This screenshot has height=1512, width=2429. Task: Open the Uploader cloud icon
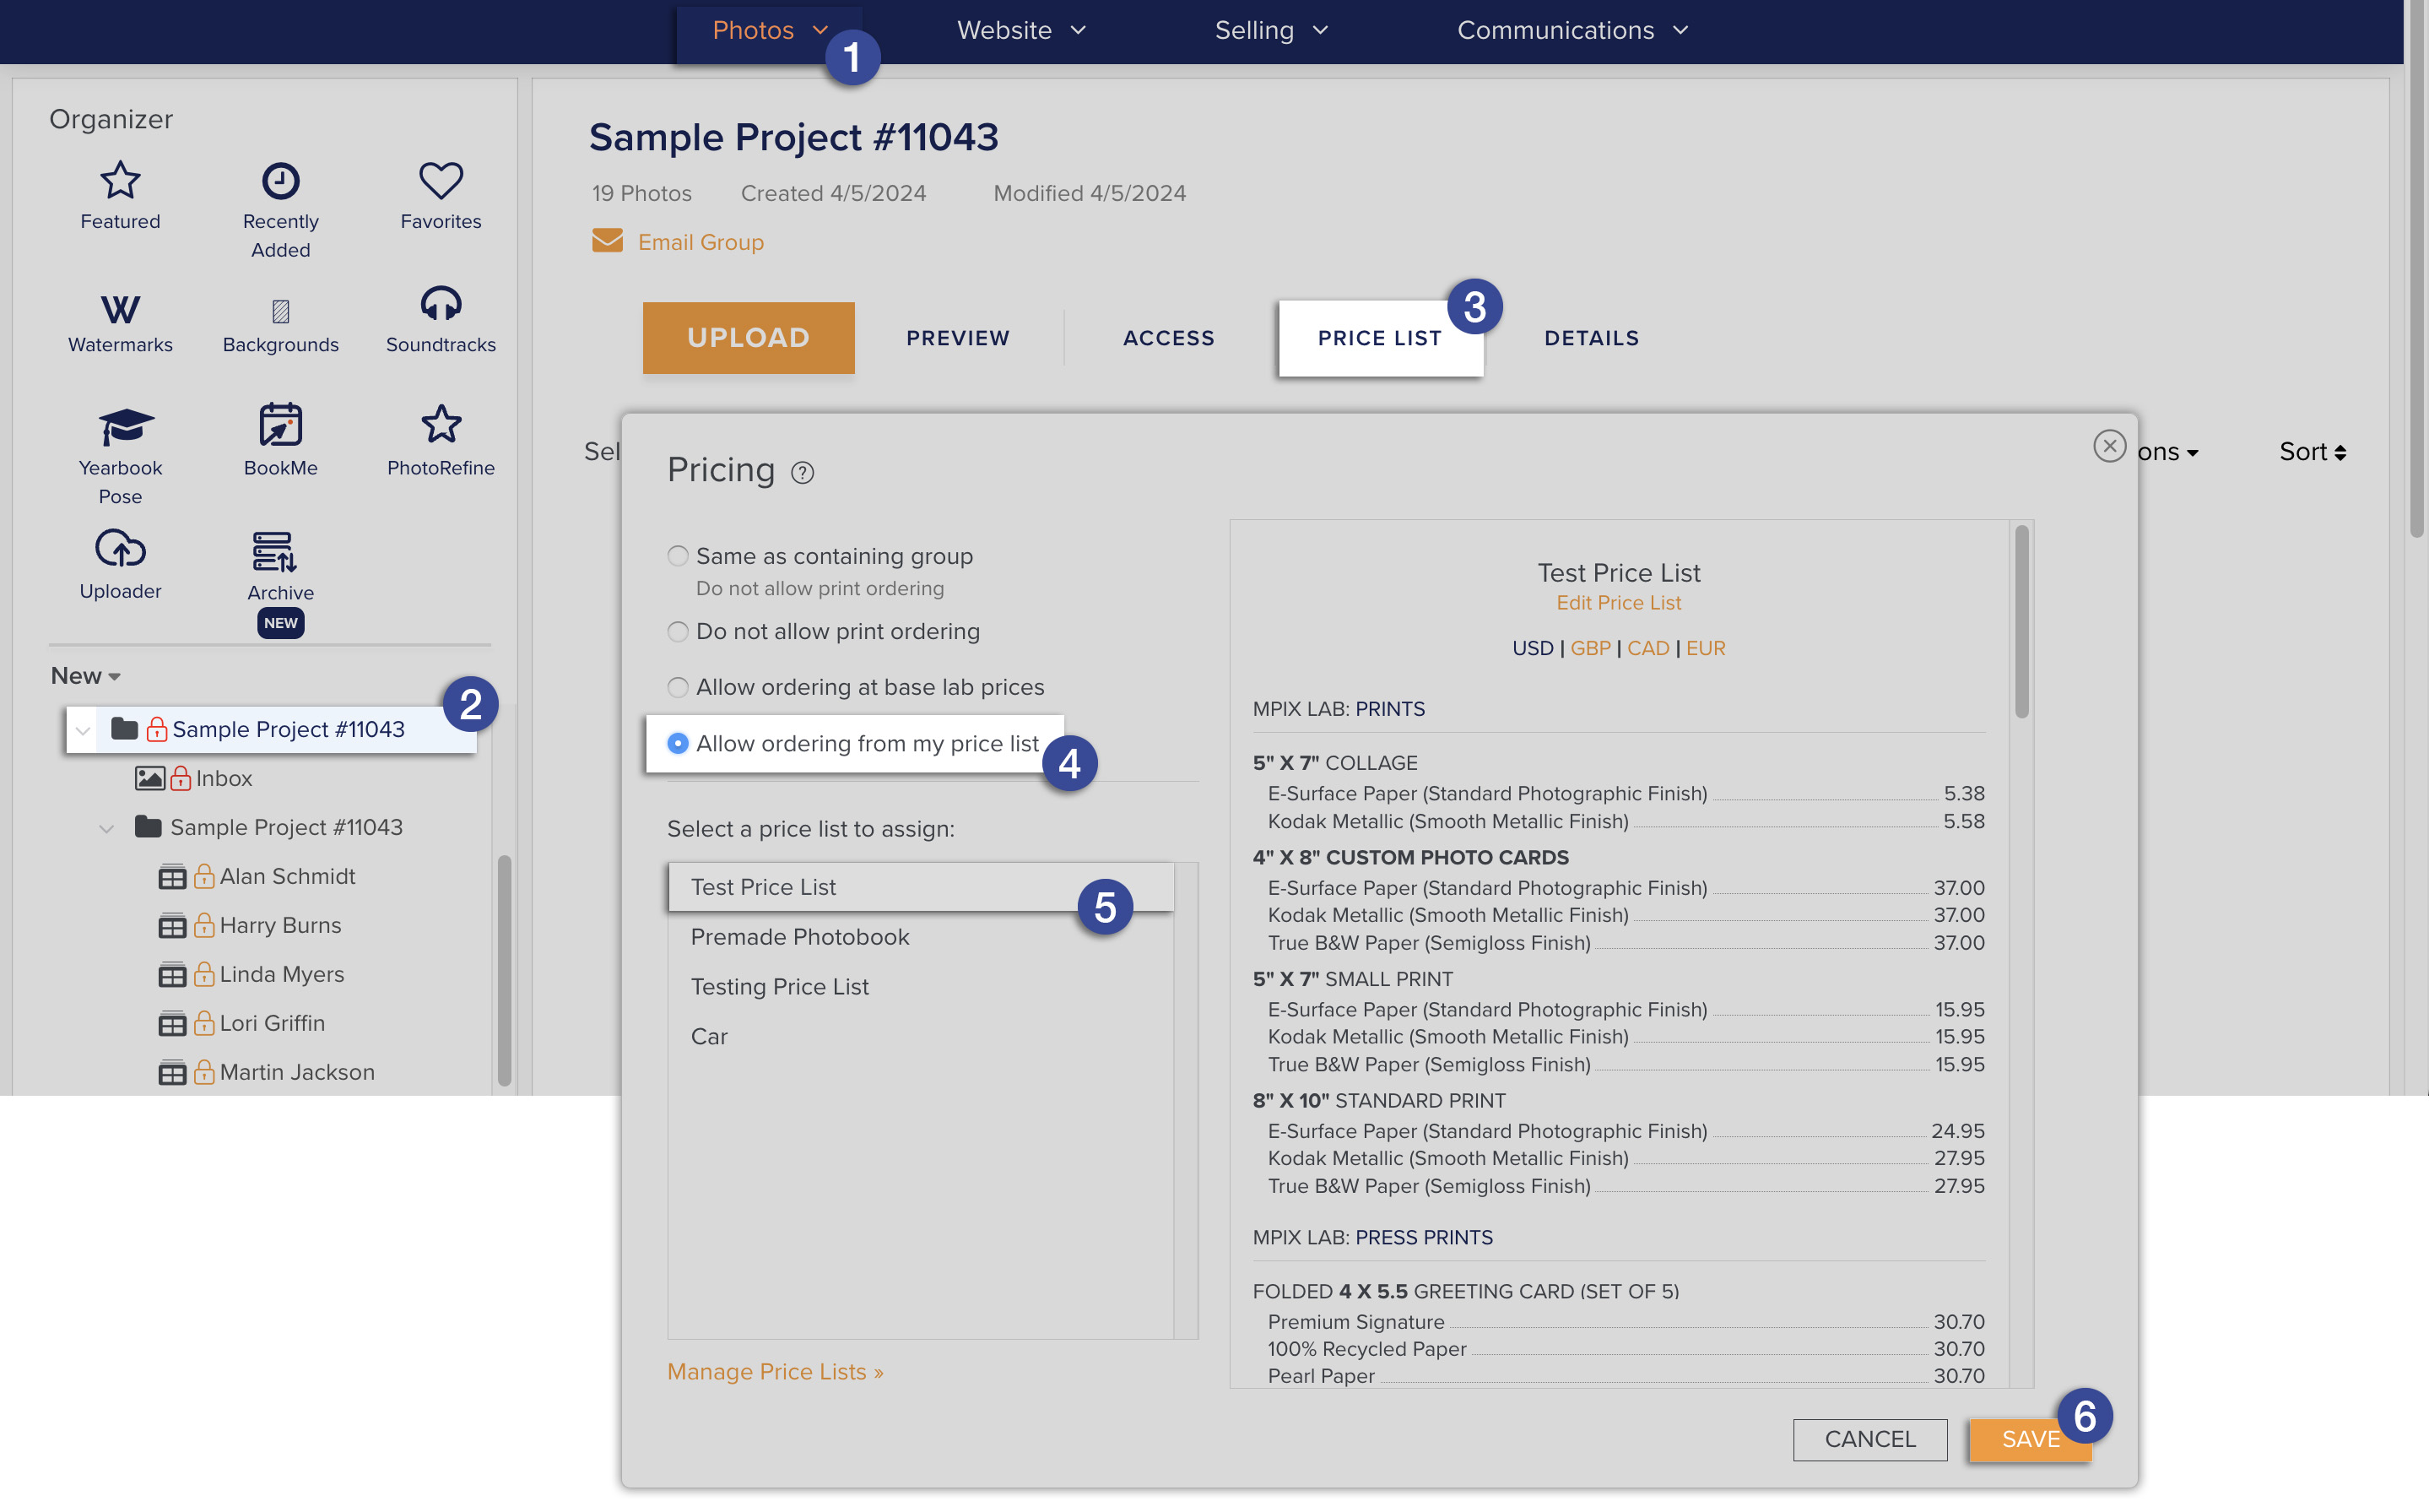pos(120,549)
